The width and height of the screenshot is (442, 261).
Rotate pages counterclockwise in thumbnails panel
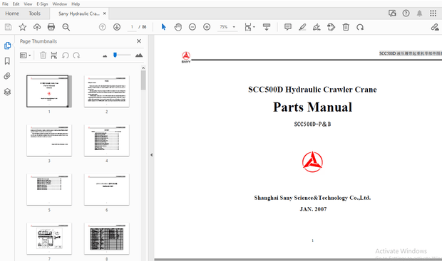tap(66, 55)
